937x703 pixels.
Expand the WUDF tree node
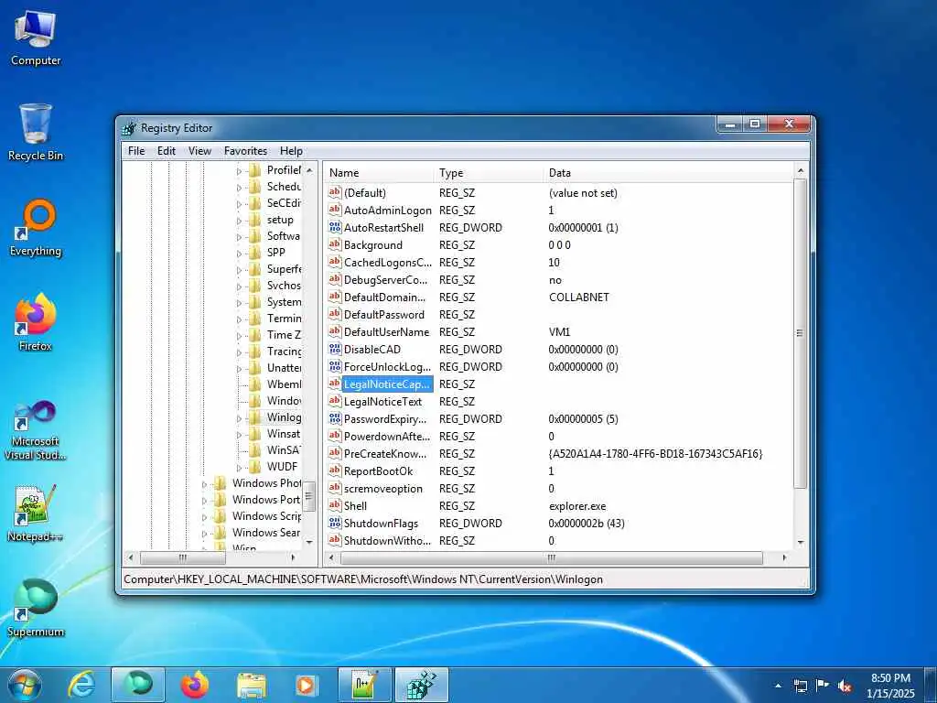(x=239, y=468)
